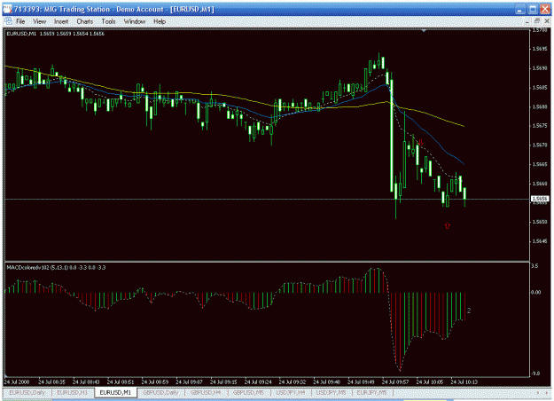Viewport: 554px width, 401px height.
Task: Minimize the MIG Trading Station window
Action: 519,10
